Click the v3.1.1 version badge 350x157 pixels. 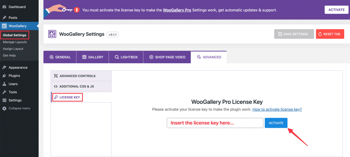click(113, 35)
